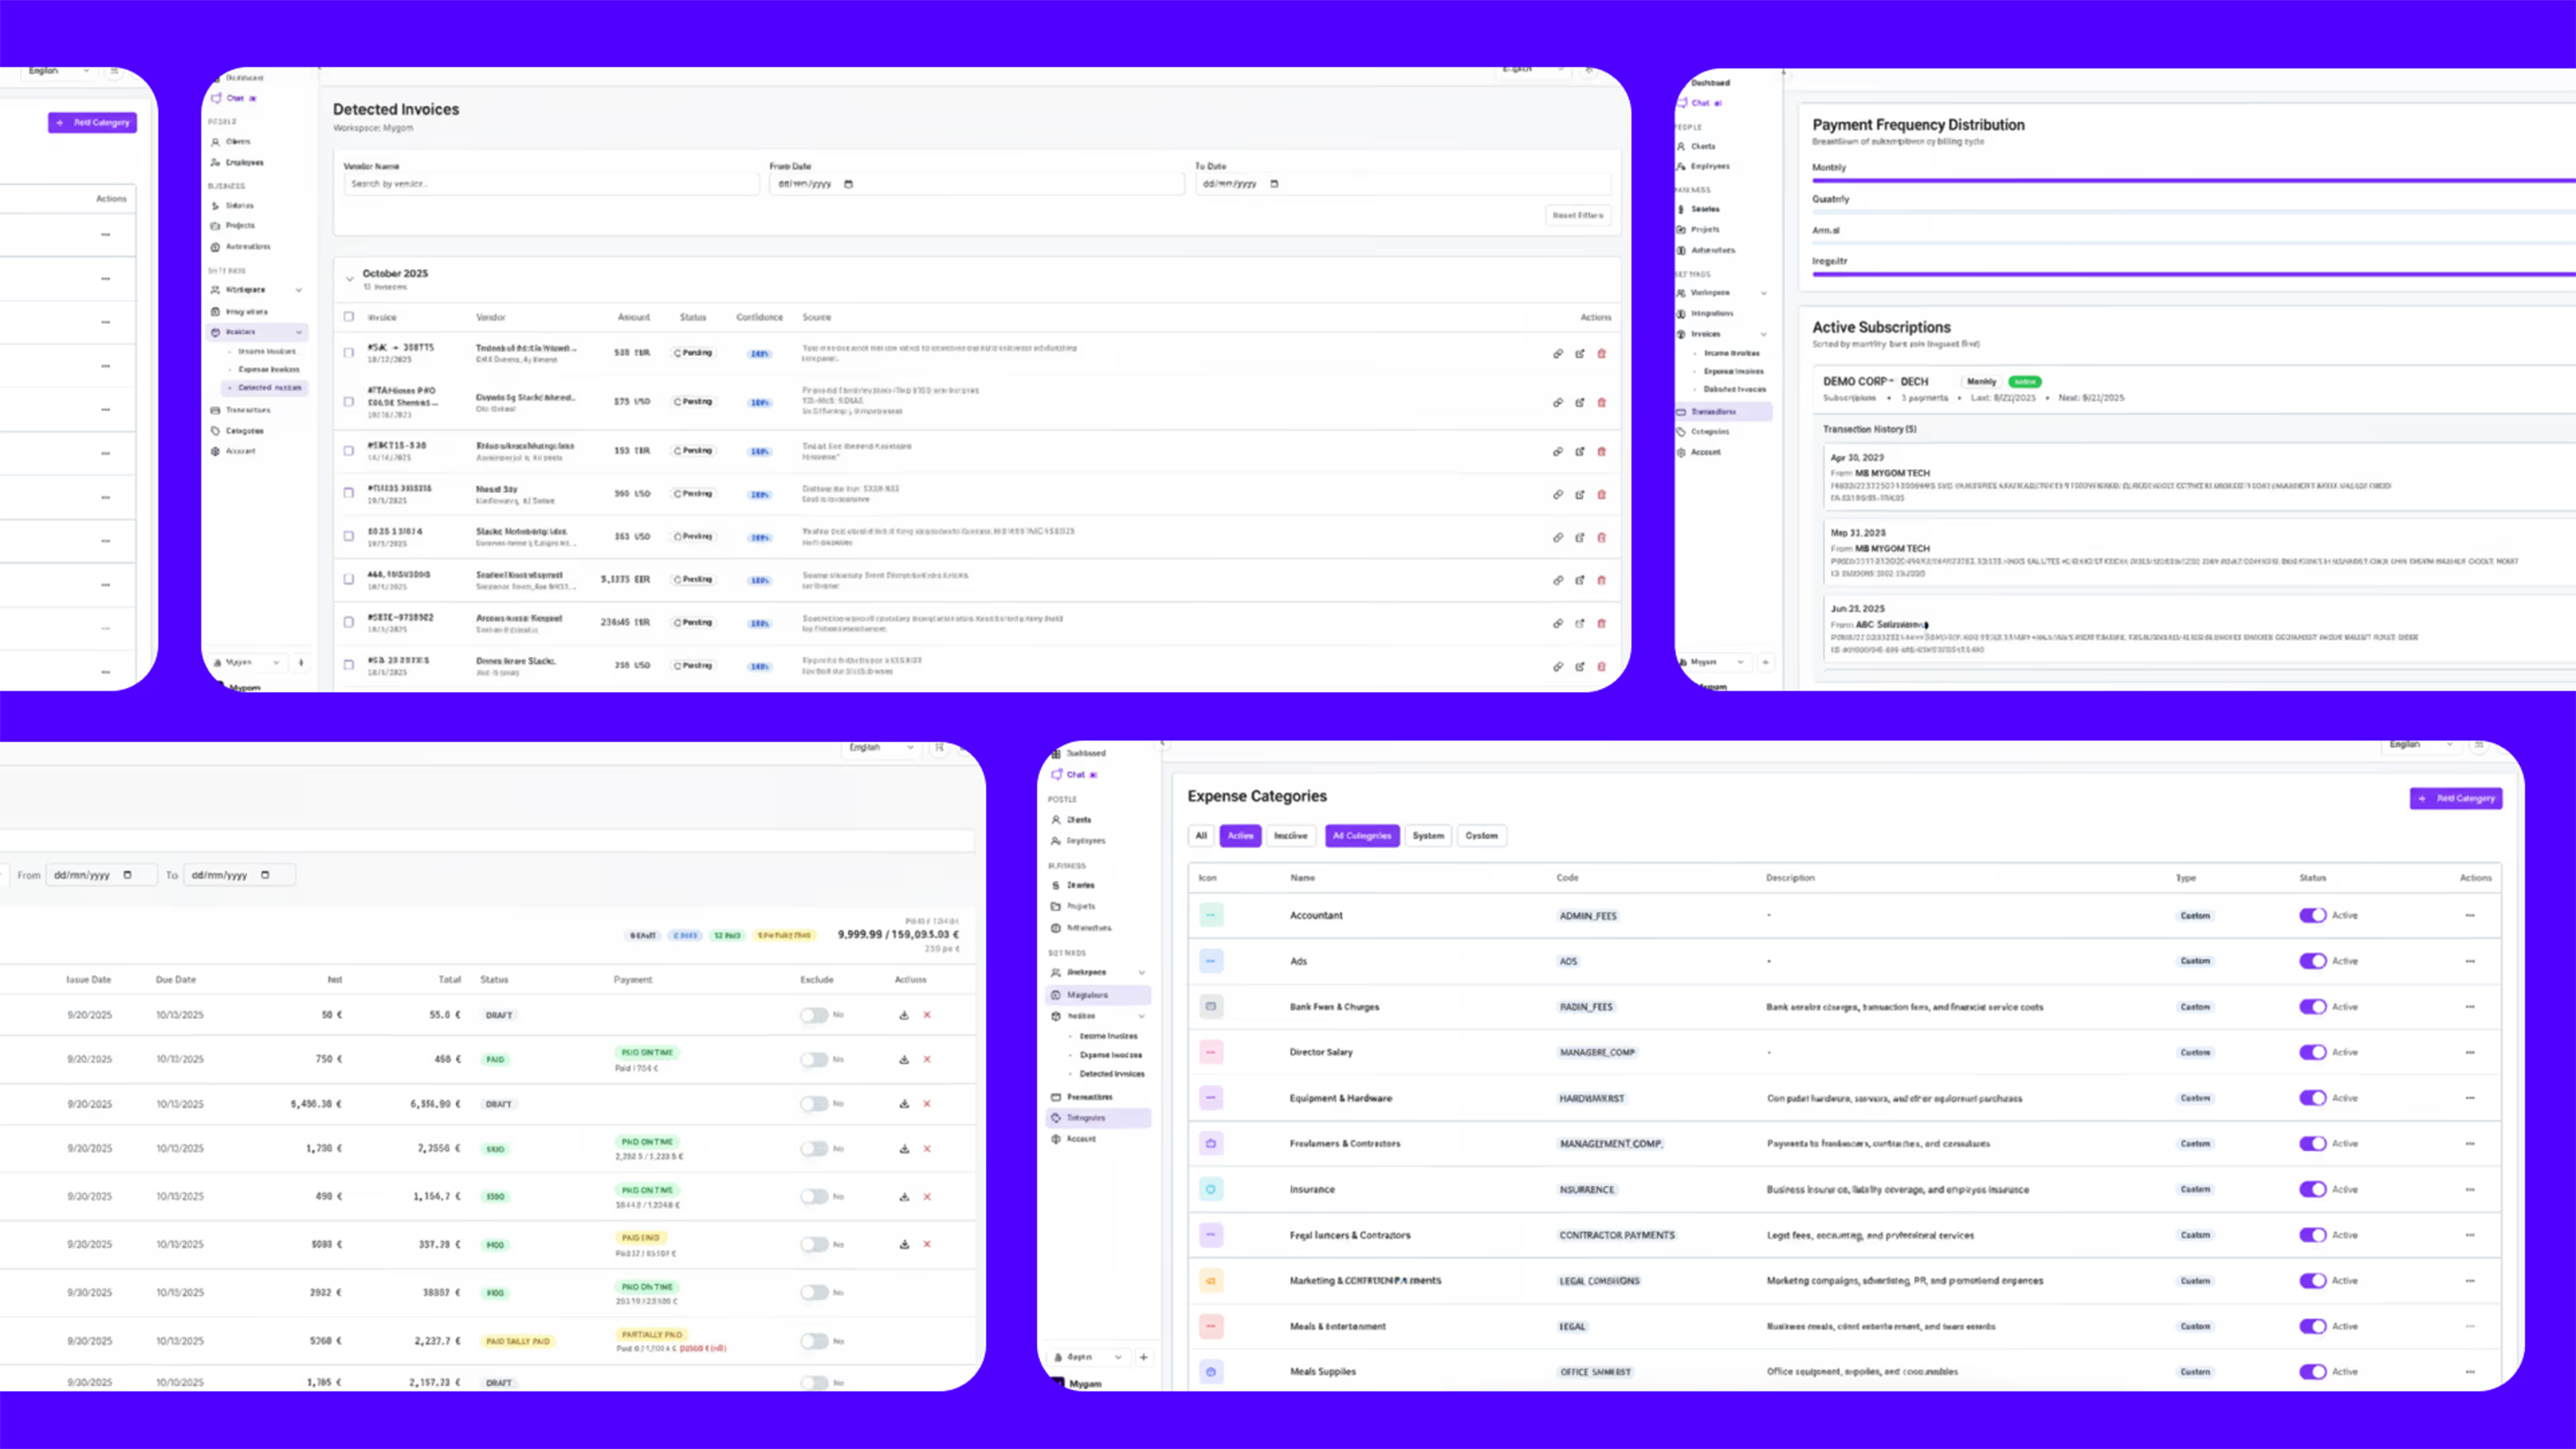Click red X on 750 € invoice row
Screen dimensions: 2576x1449
coord(927,1059)
